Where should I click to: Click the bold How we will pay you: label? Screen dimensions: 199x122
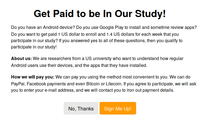tap(33, 77)
